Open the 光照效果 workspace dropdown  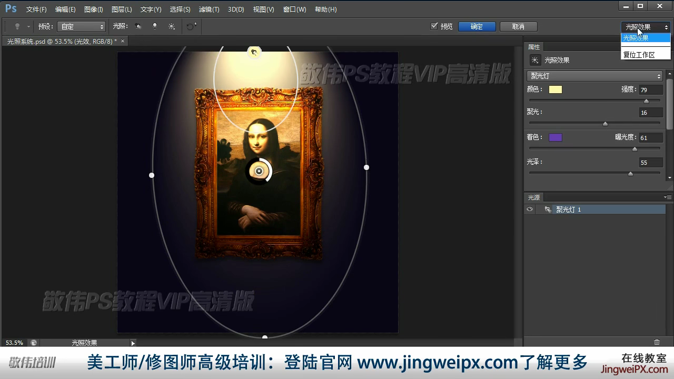click(x=646, y=27)
